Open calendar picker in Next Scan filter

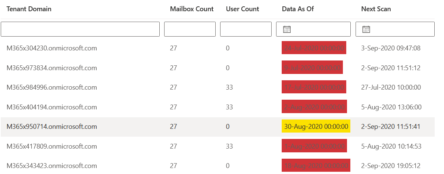coord(366,29)
